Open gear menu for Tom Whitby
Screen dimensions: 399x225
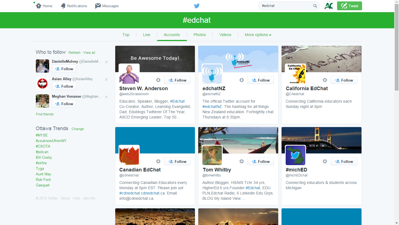click(x=242, y=161)
